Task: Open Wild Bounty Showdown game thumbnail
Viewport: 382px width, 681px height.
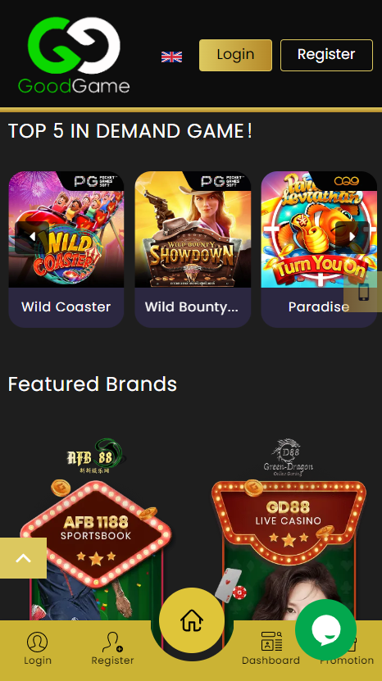Action: pyautogui.click(x=193, y=229)
